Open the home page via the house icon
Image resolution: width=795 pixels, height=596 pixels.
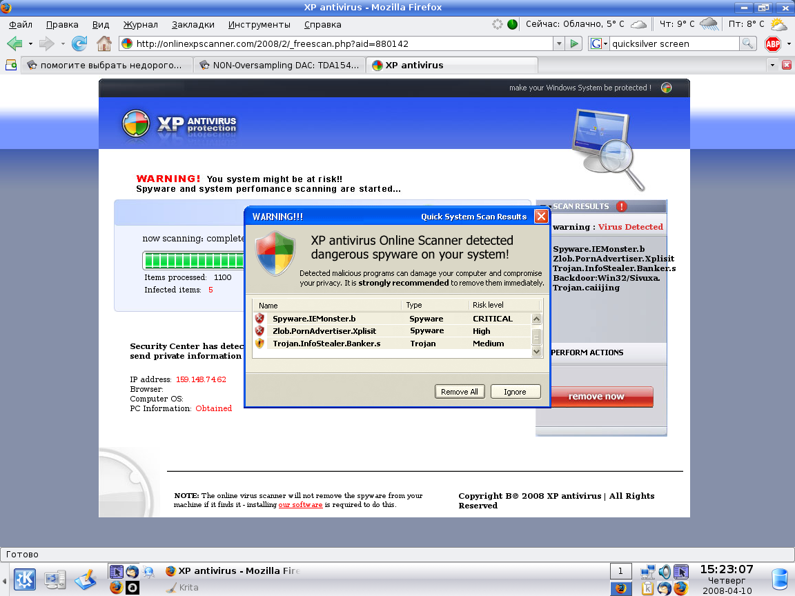(104, 43)
